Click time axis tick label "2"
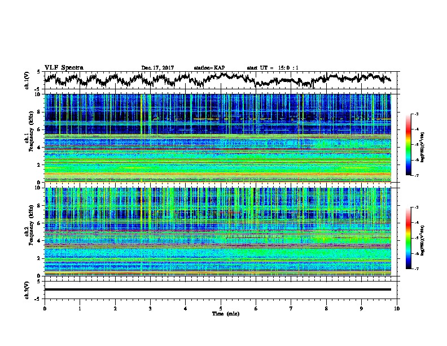The width and height of the screenshot is (447, 346). 115,309
